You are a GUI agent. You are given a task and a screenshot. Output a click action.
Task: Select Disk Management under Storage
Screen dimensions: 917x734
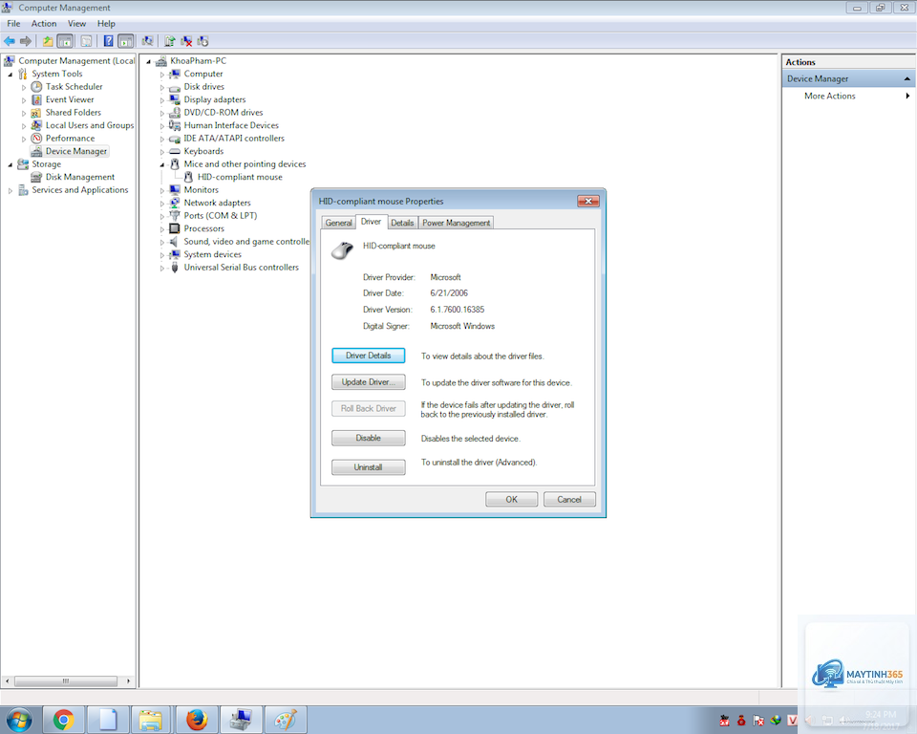pos(80,177)
